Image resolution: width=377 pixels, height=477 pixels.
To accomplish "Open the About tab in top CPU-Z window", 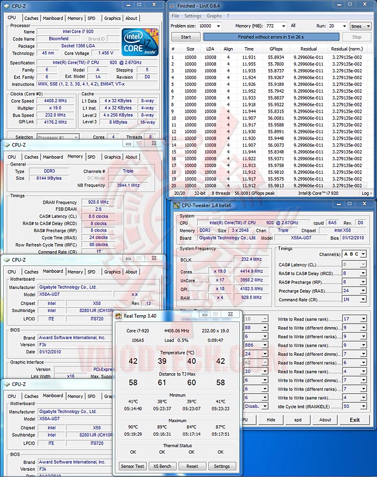I will pyautogui.click(x=131, y=18).
